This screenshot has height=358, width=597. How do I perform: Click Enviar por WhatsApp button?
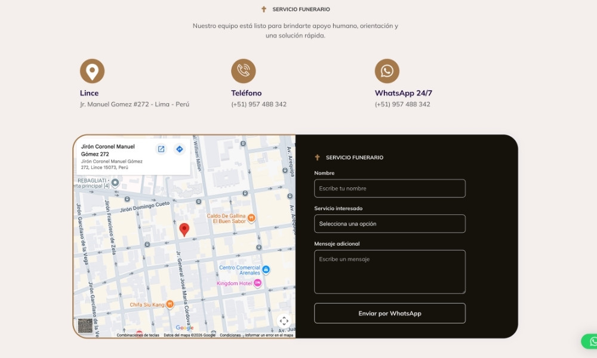click(389, 313)
